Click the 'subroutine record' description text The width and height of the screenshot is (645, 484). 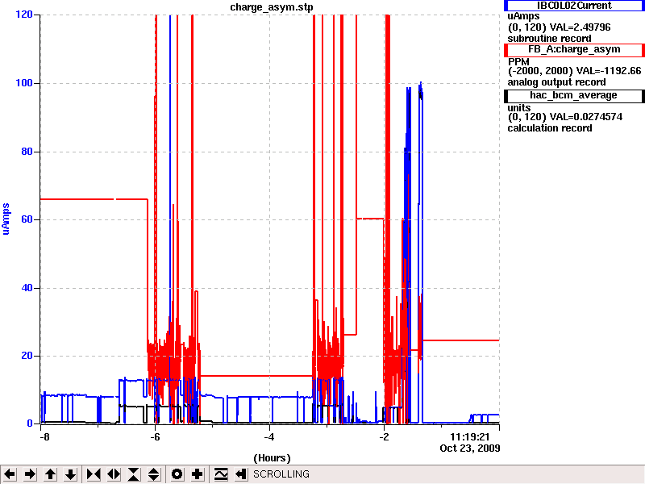pos(549,39)
